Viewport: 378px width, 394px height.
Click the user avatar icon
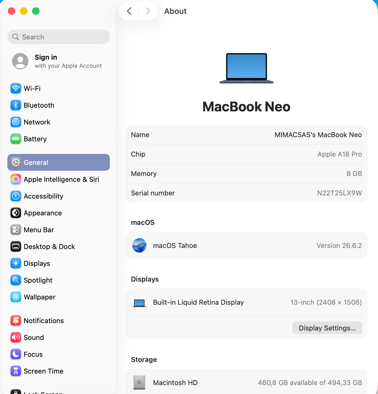point(20,61)
